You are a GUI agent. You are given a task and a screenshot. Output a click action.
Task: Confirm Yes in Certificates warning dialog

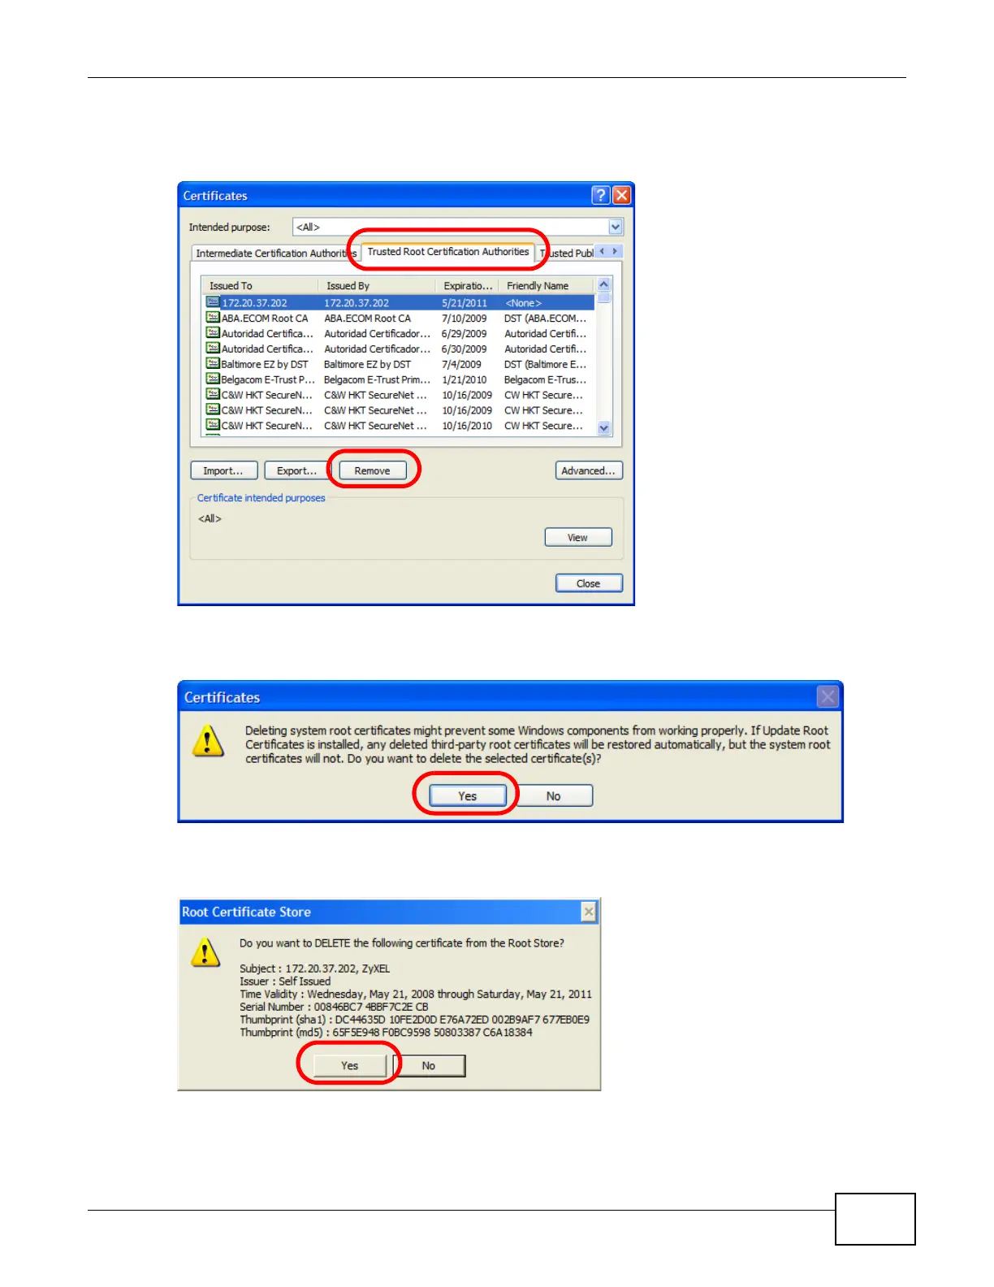468,796
